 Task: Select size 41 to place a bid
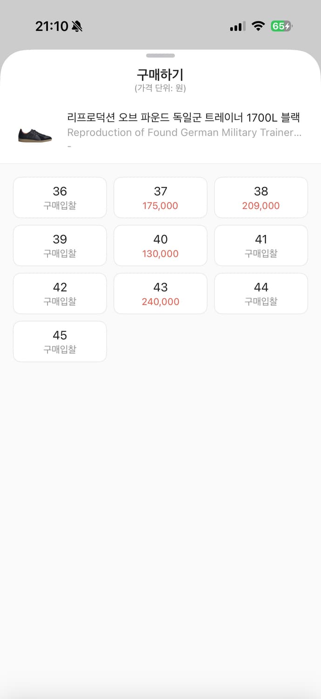tap(261, 245)
